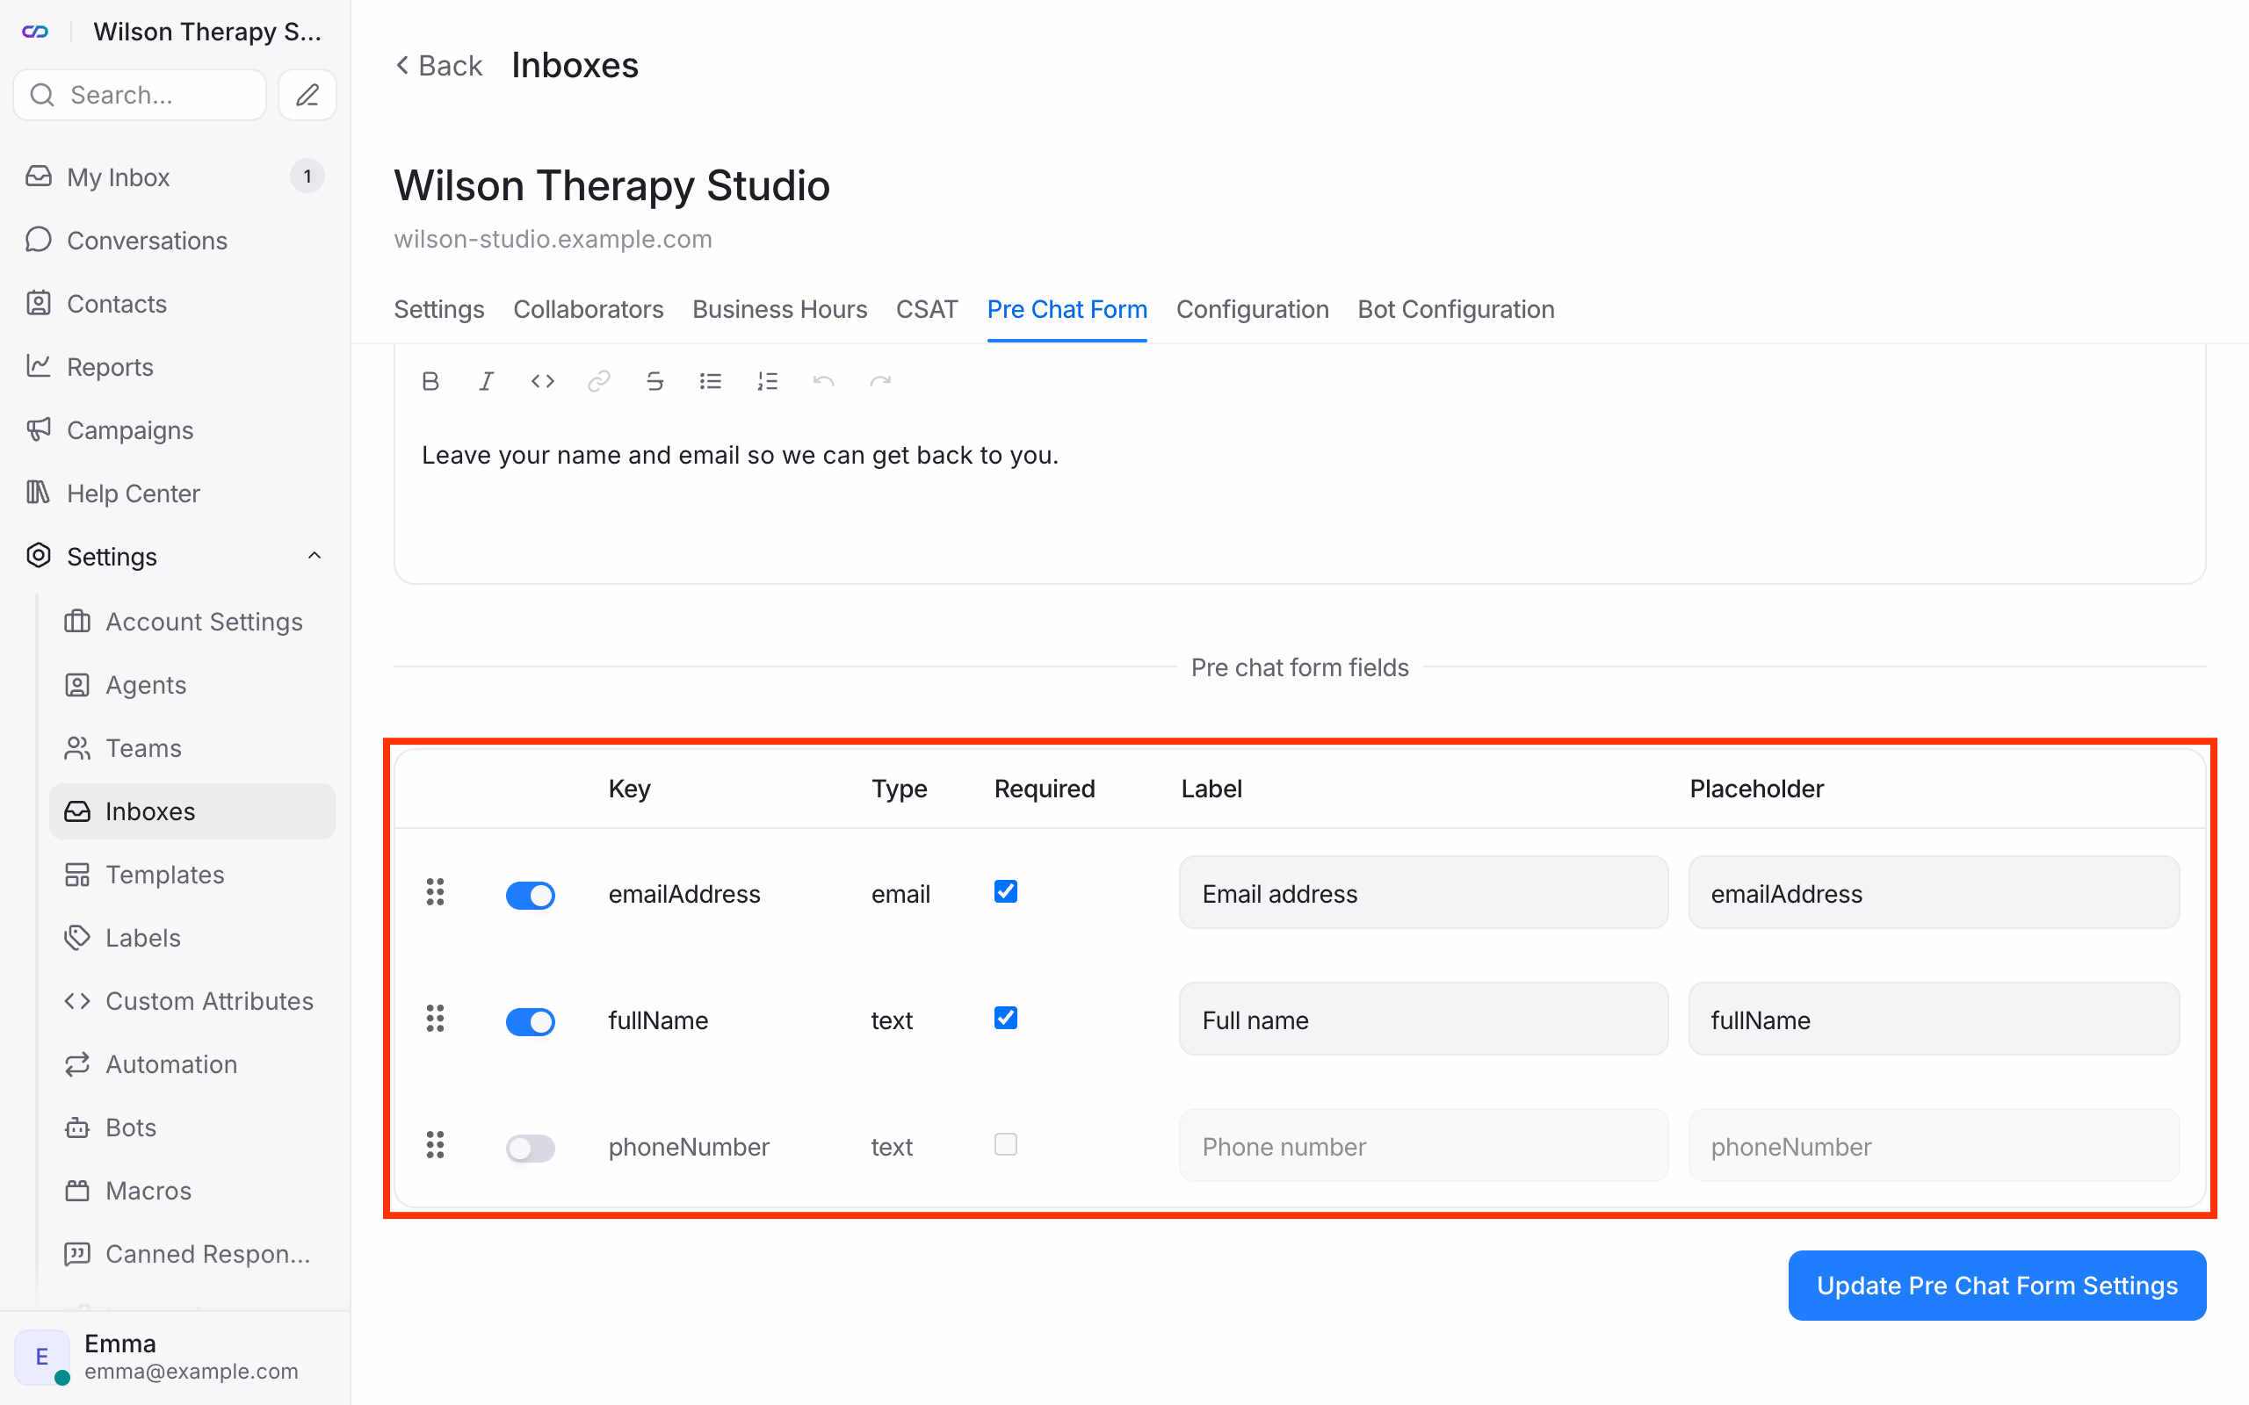The height and width of the screenshot is (1405, 2249).
Task: Apply strikethrough formatting in the editor
Action: (x=655, y=381)
